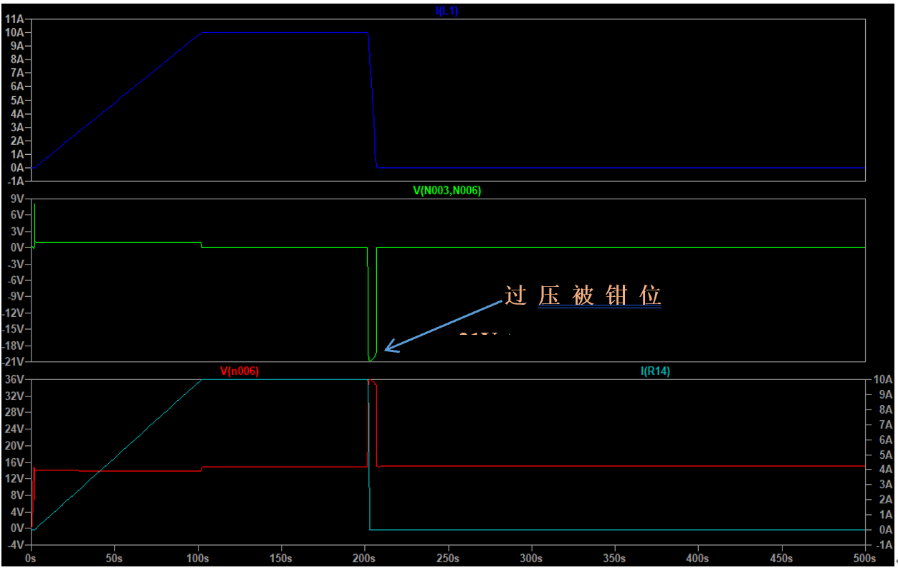
Task: Click the 36V label on bottom left axis
Action: coord(15,379)
